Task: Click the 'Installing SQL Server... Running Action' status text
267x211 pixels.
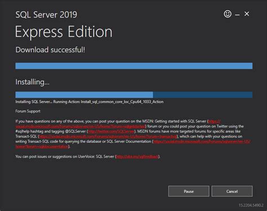Action: [90, 102]
